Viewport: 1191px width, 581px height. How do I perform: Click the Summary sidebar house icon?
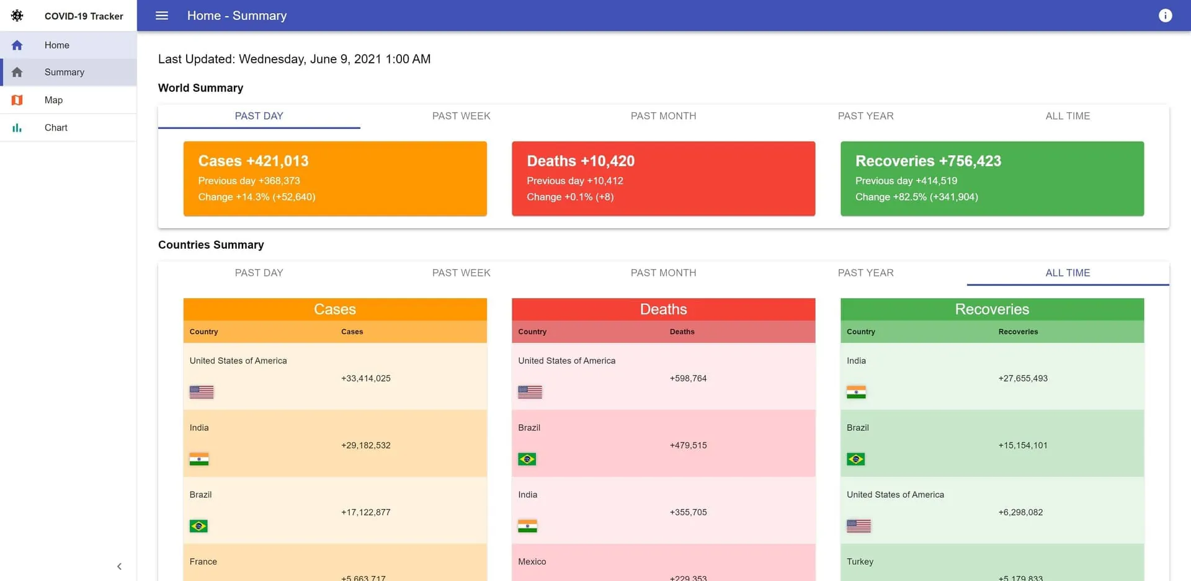click(x=17, y=73)
